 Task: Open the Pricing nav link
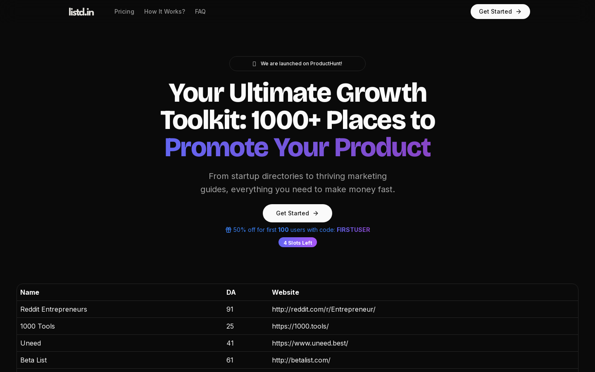pos(124,12)
